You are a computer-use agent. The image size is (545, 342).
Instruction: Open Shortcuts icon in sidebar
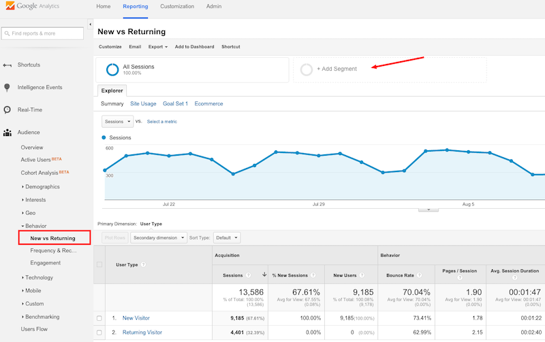tap(7, 65)
